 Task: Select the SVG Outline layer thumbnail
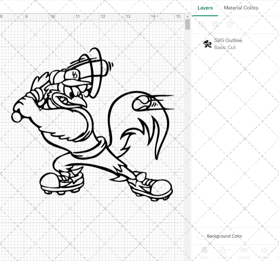(207, 44)
